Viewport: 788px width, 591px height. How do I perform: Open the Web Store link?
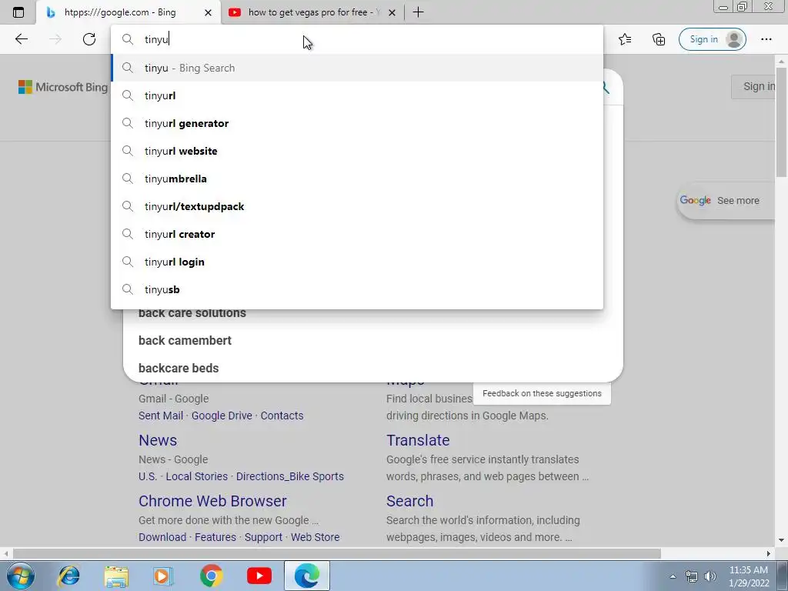pos(315,537)
